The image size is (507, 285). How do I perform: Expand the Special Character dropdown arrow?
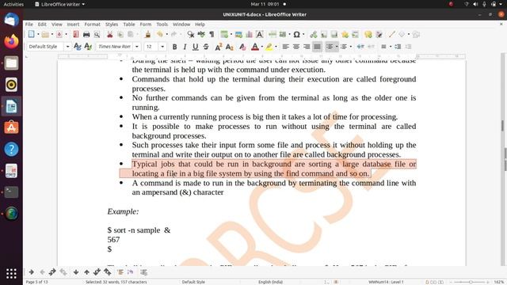tap(303, 34)
